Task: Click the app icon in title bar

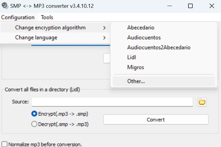Action: pos(5,6)
